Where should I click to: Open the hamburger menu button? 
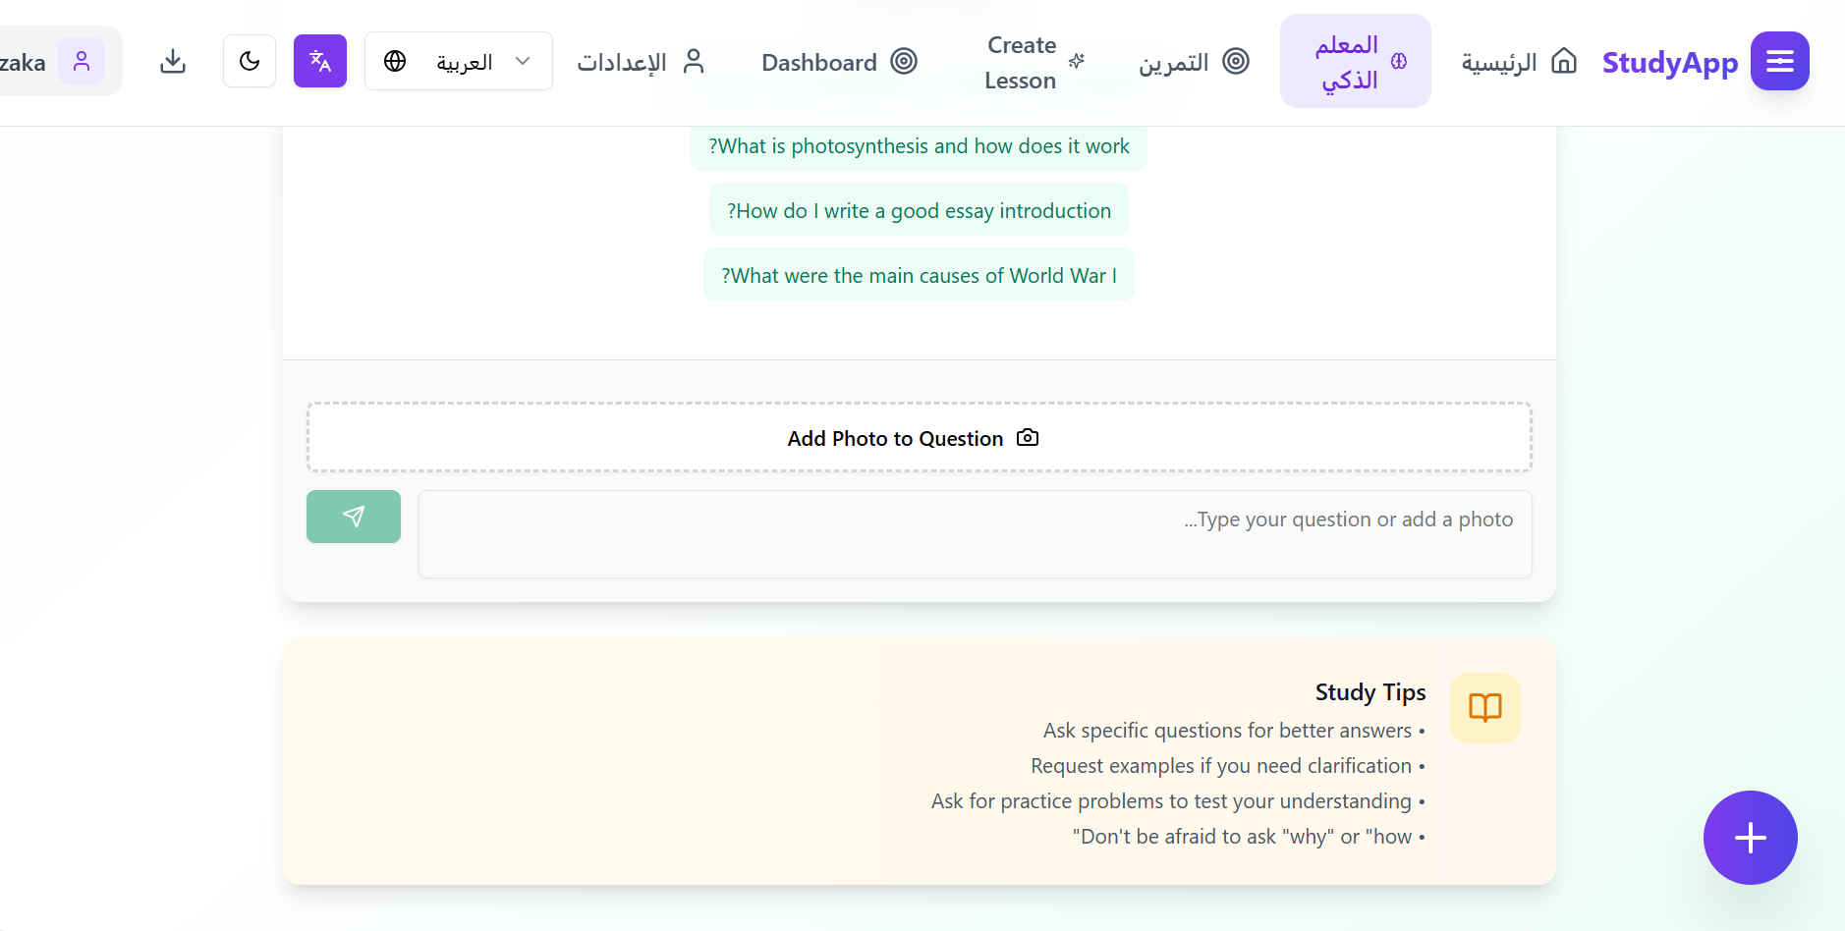[1779, 61]
